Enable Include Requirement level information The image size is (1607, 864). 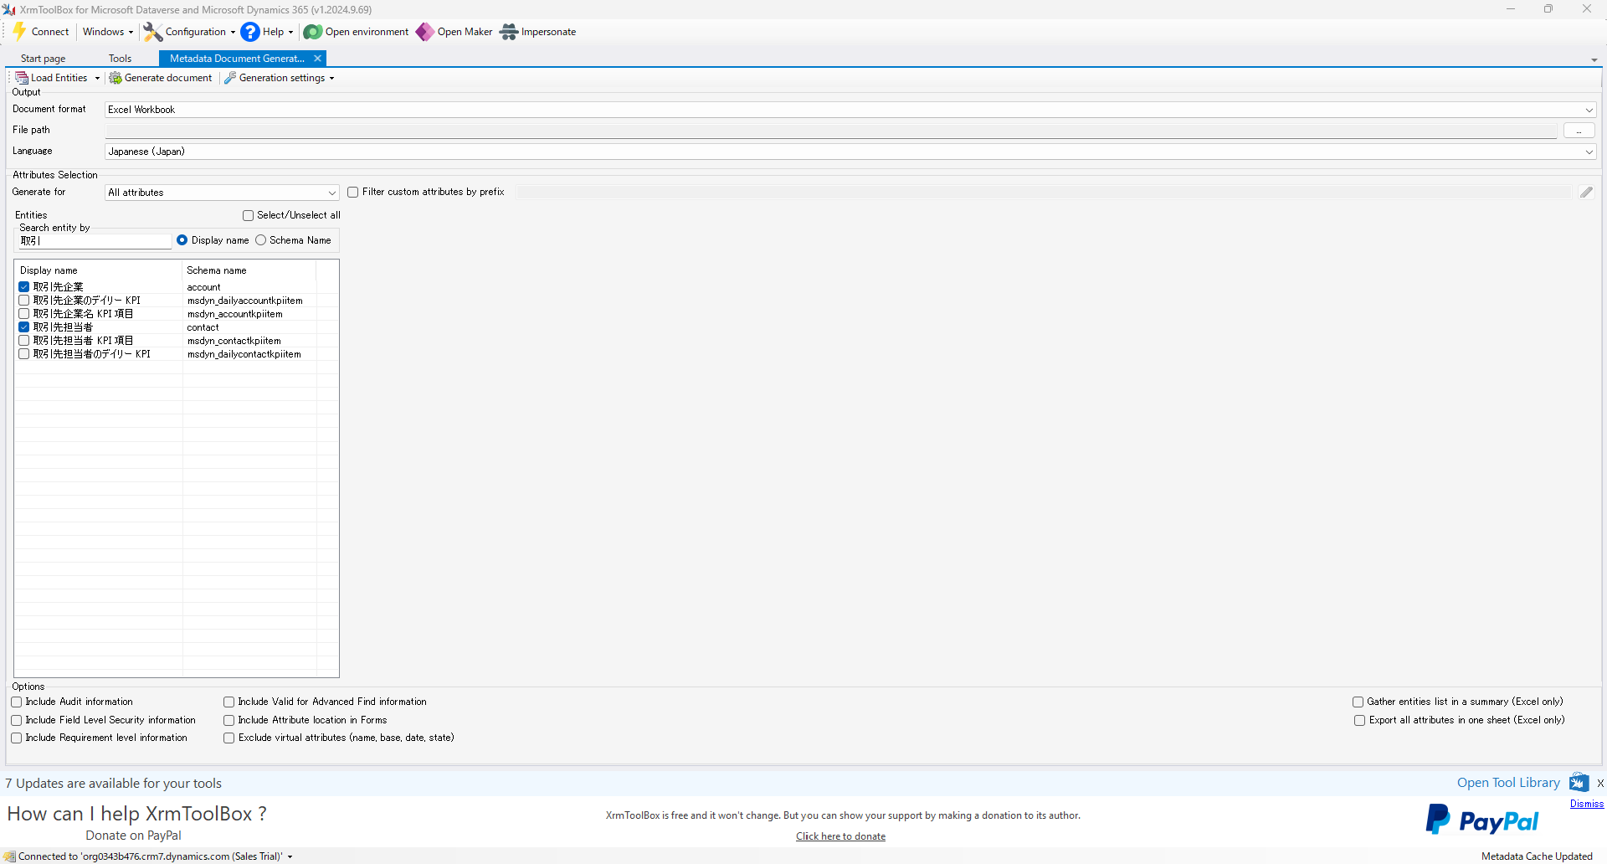point(17,738)
